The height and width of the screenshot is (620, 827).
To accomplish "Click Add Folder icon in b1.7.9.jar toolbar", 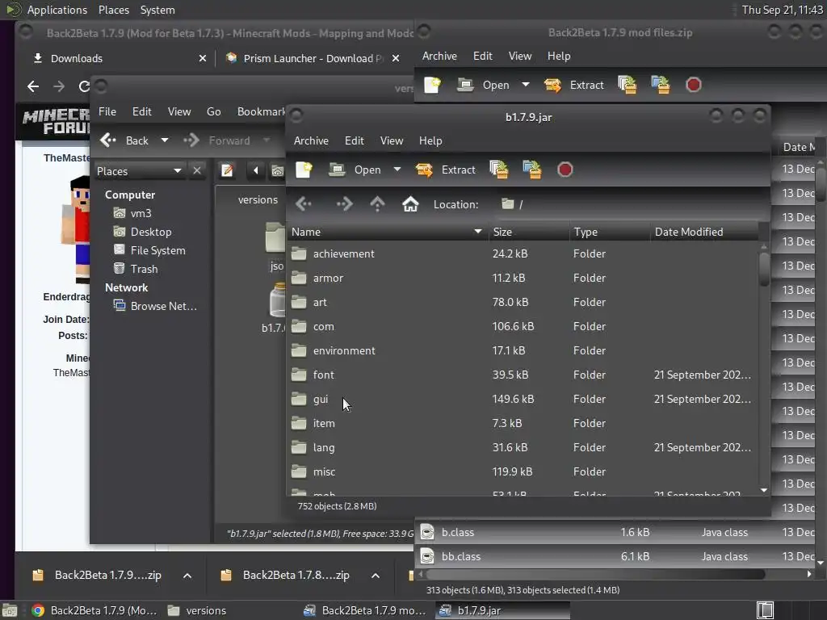I will [532, 170].
